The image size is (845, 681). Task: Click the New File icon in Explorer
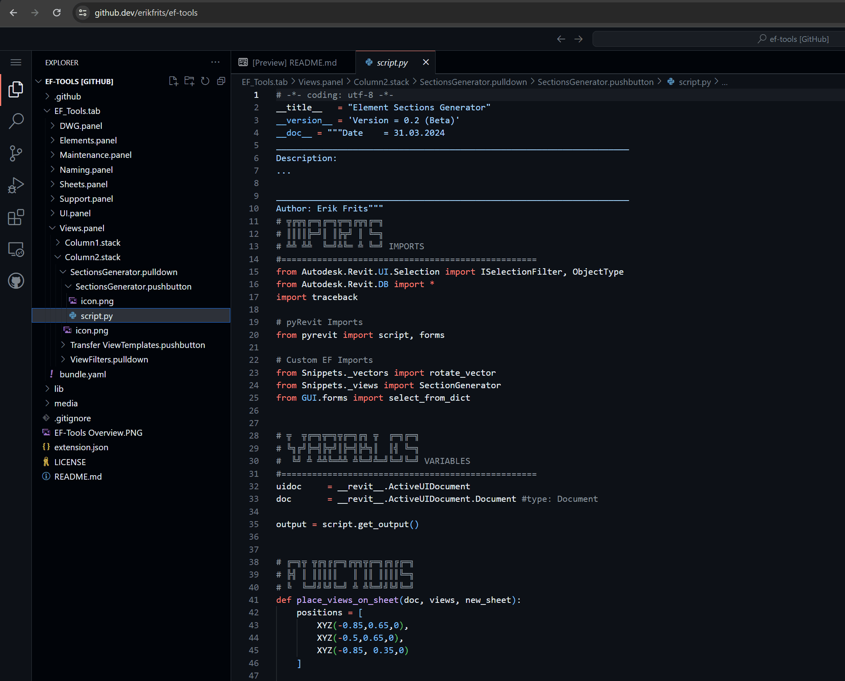tap(174, 81)
